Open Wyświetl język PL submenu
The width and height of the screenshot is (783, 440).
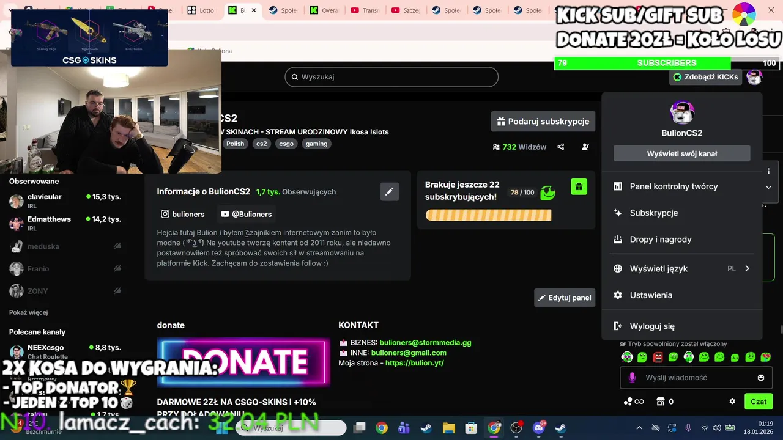coord(683,268)
